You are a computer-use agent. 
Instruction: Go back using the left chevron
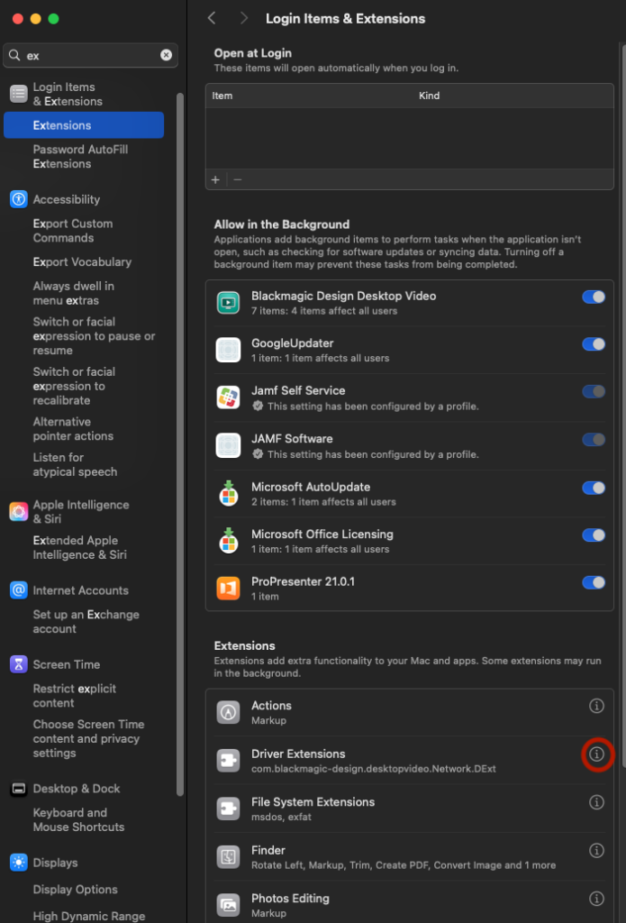(x=212, y=18)
